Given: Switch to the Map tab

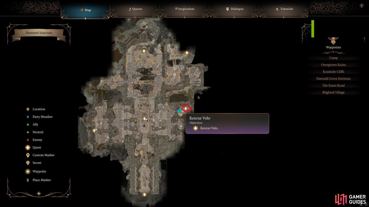Looking at the screenshot, I should (85, 10).
